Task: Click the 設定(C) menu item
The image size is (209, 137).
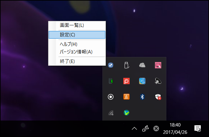Action: pos(77,34)
